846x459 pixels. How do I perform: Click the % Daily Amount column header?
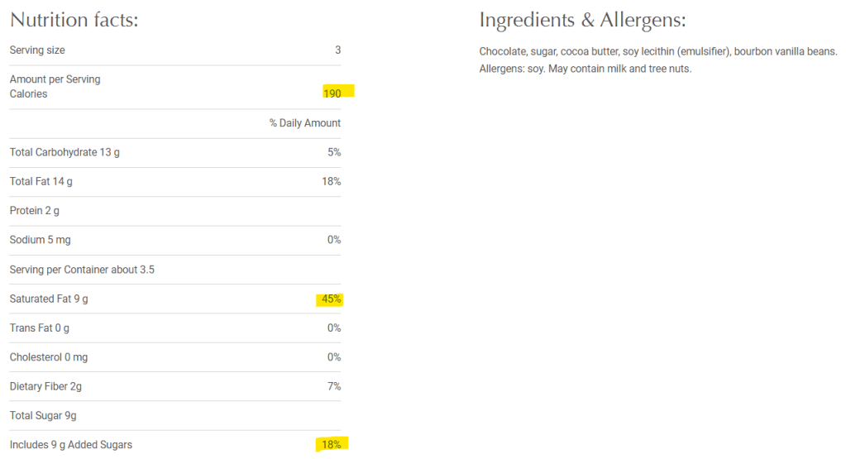pyautogui.click(x=305, y=123)
